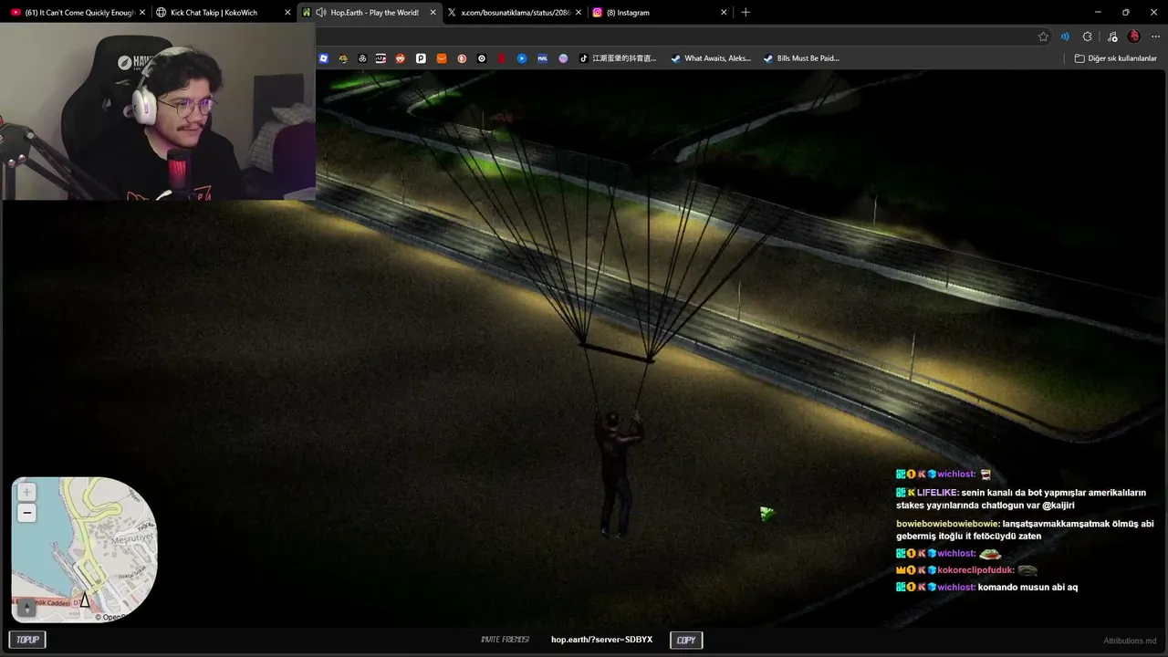The height and width of the screenshot is (657, 1168).
Task: Close the Instagram tab
Action: point(724,13)
